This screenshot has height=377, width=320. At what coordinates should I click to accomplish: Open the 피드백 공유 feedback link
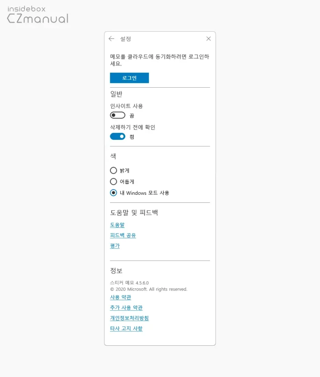123,235
